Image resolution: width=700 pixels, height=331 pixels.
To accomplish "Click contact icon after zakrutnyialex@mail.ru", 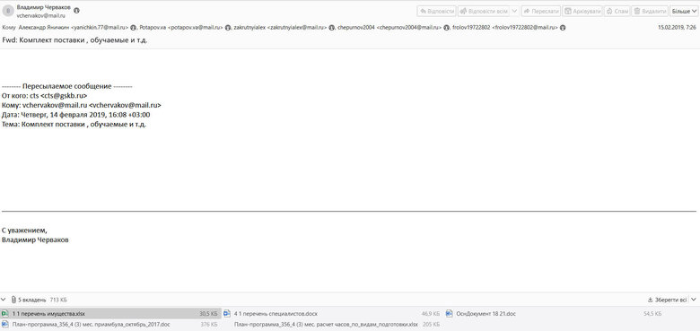I will (332, 28).
